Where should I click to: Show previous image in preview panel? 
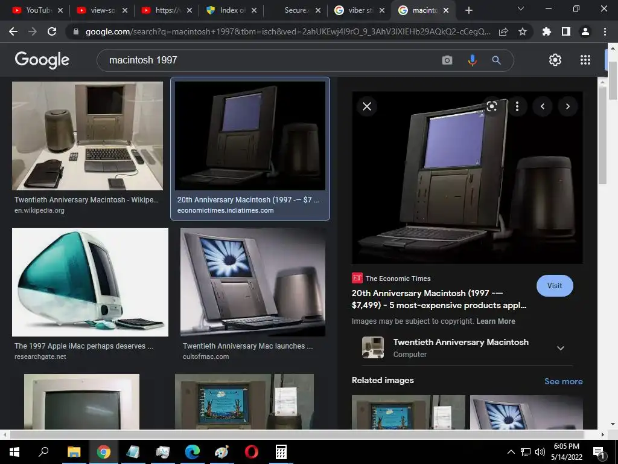(x=543, y=106)
